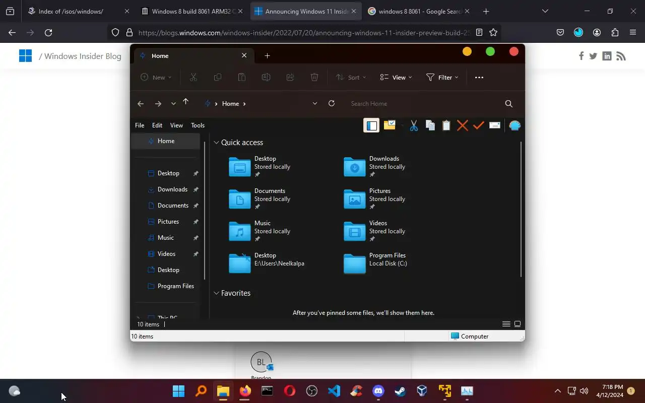Click the Delete trash icon in command bar
Image resolution: width=645 pixels, height=403 pixels.
pos(314,77)
